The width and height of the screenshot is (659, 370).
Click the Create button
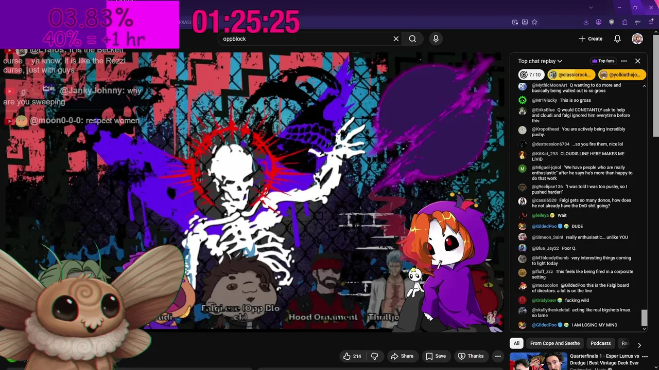coord(591,39)
